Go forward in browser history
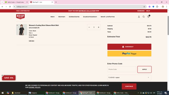 coord(6,7)
